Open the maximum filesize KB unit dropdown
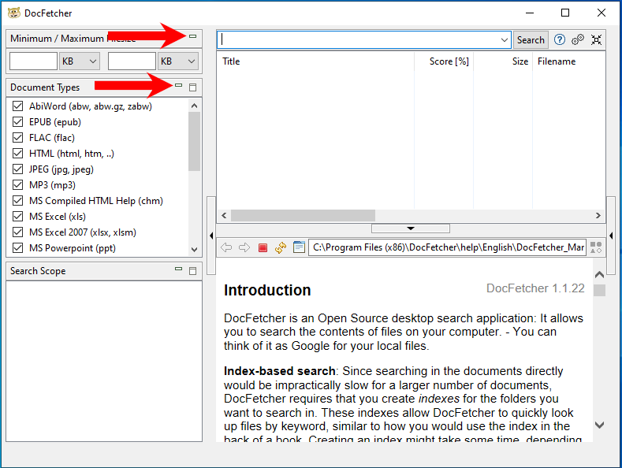 pos(178,61)
